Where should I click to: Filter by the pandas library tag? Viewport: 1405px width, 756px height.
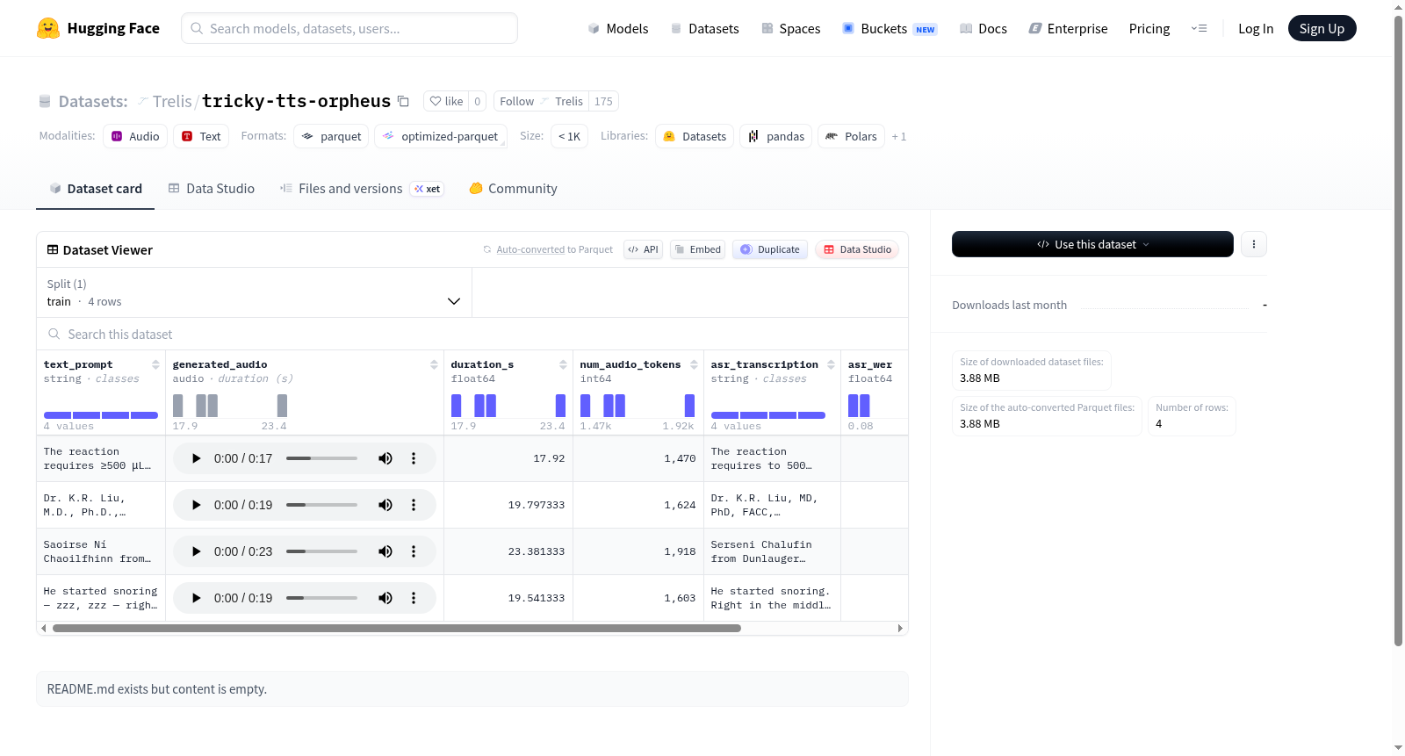point(776,136)
